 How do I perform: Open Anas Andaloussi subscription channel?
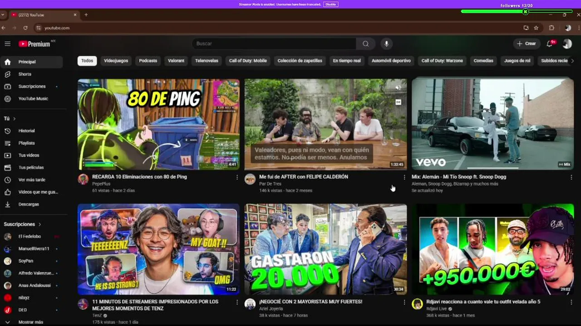pyautogui.click(x=32, y=285)
